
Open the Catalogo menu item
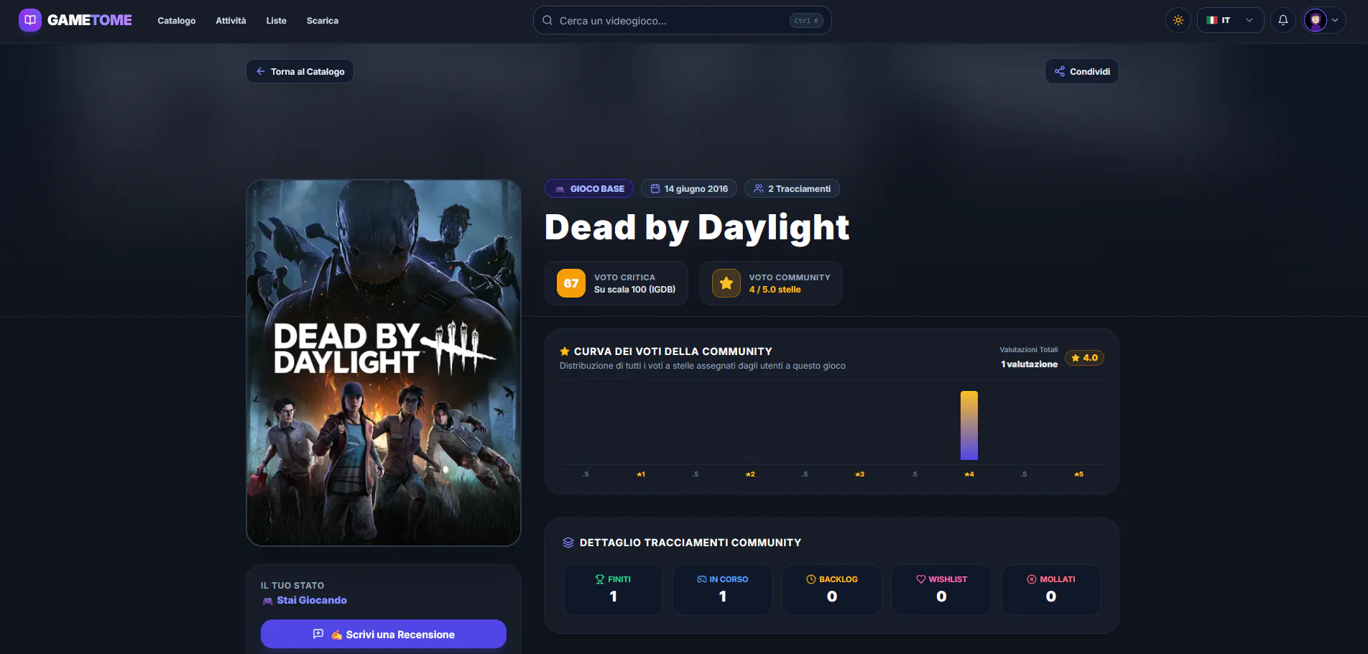(177, 21)
